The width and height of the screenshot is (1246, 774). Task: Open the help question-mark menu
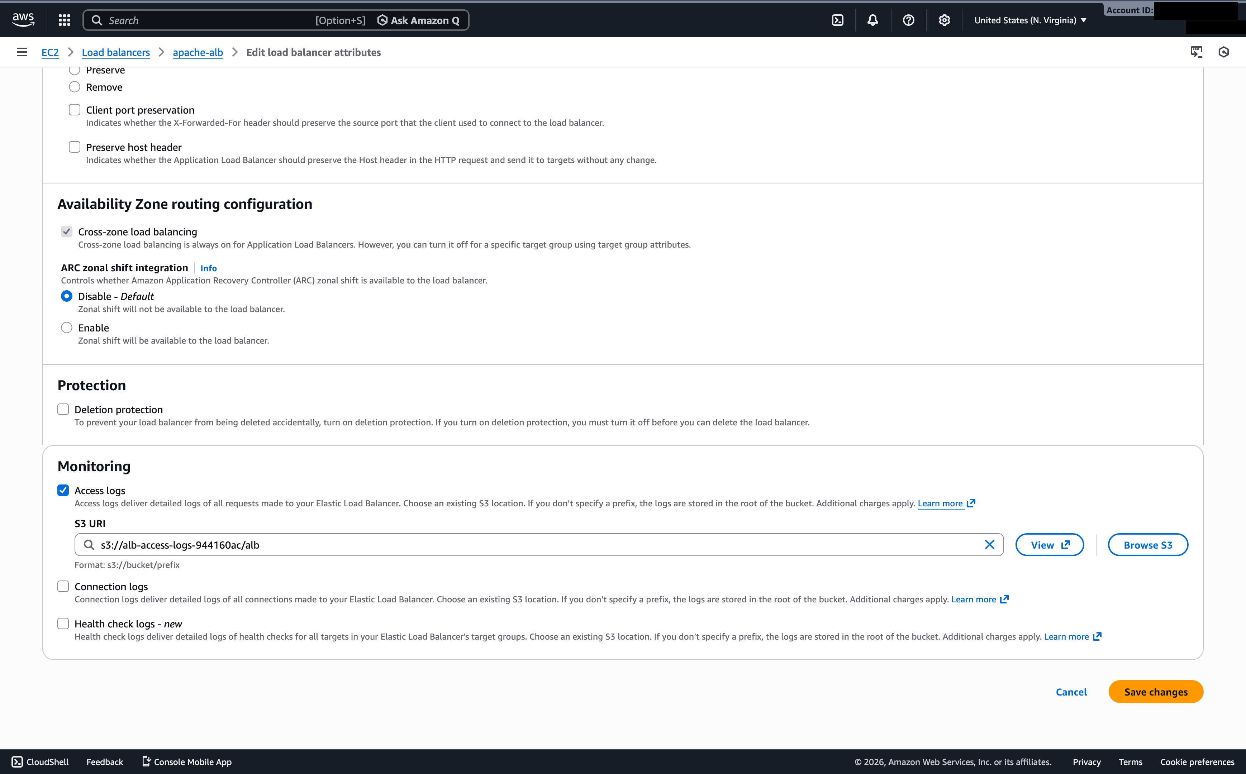[x=908, y=20]
